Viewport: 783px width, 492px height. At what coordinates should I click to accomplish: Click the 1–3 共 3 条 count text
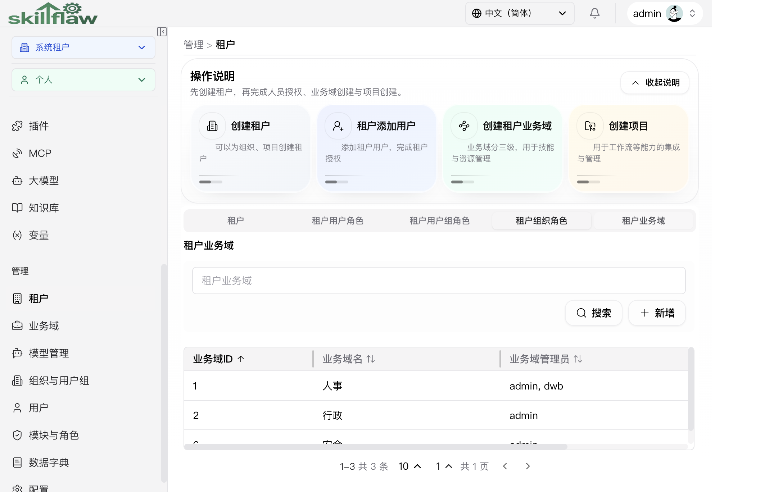click(364, 466)
